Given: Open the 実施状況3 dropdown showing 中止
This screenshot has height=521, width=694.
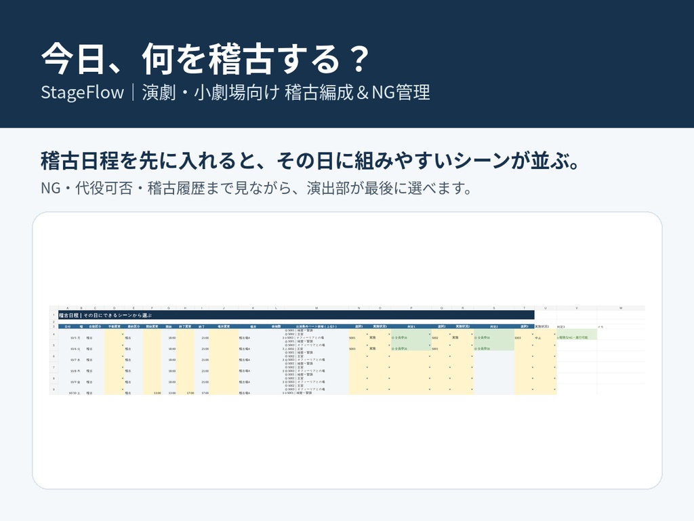Looking at the screenshot, I should (554, 334).
